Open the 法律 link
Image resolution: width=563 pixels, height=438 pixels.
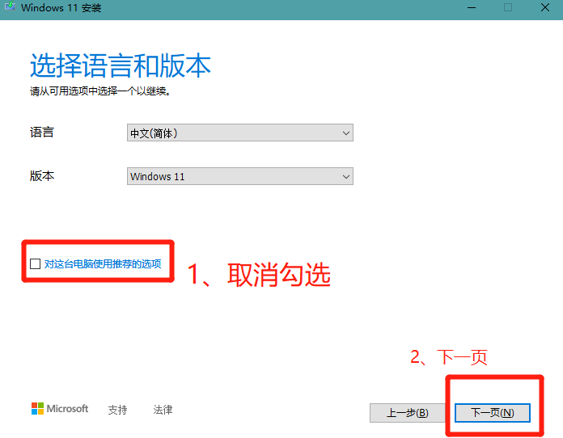coord(163,410)
